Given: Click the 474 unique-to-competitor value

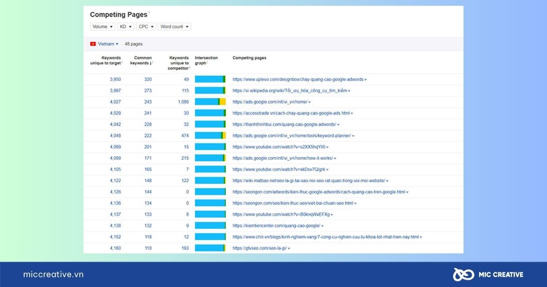Looking at the screenshot, I should (185, 136).
